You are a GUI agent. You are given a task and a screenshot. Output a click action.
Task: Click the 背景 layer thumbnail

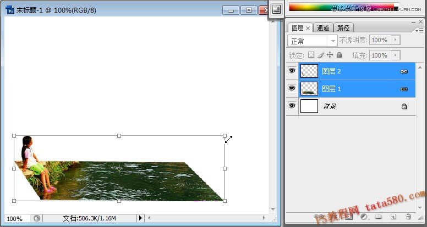(x=309, y=106)
